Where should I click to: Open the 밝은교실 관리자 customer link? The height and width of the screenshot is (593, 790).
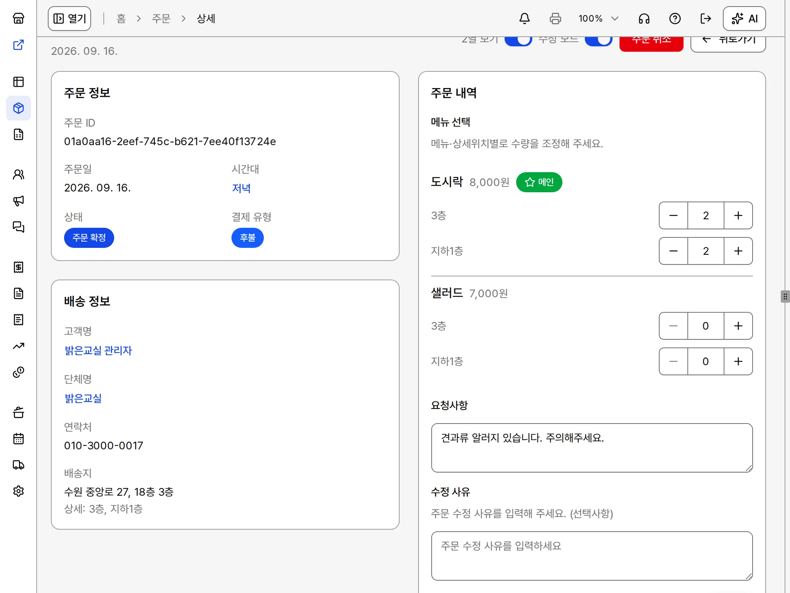98,351
